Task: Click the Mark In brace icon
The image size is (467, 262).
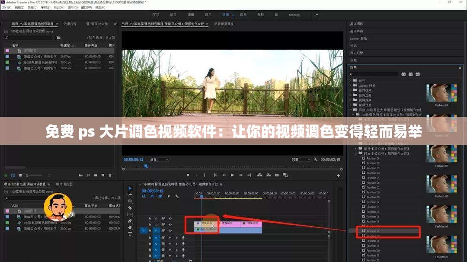Action: click(197, 175)
